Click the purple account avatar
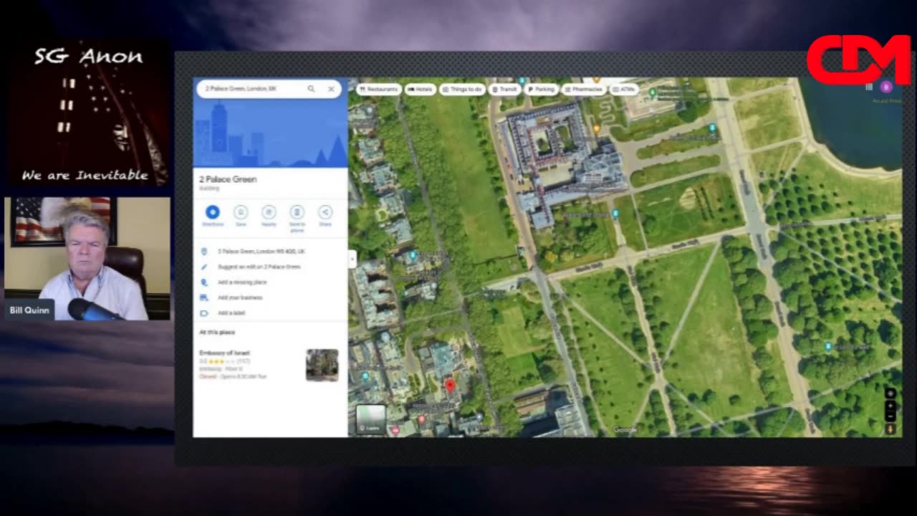Viewport: 917px width, 516px height. pos(886,87)
